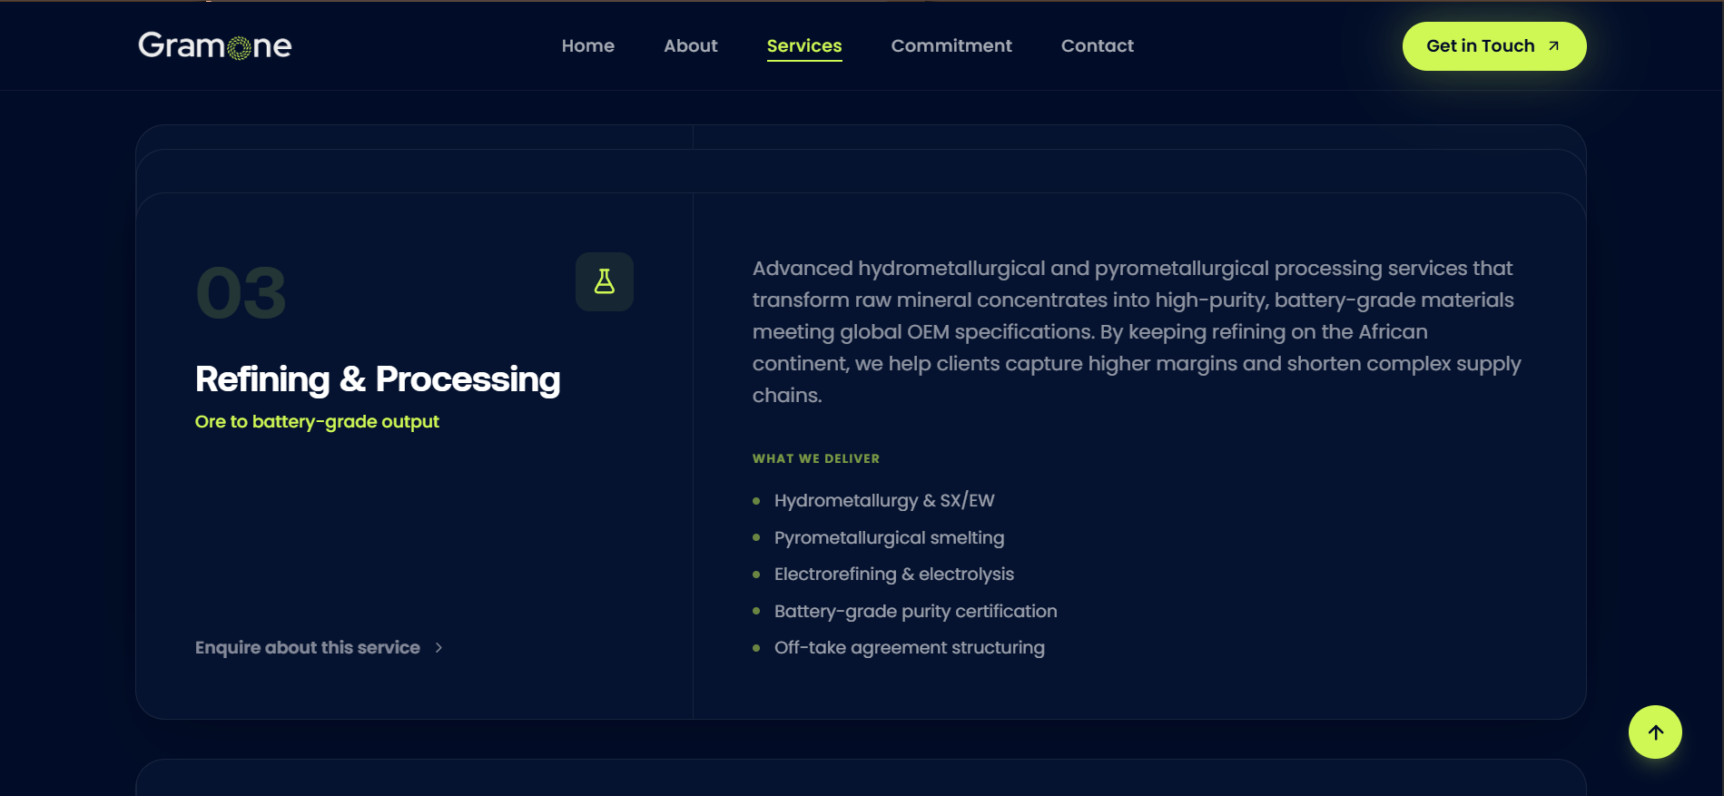Viewport: 1724px width, 796px height.
Task: Open the Home menu item
Action: [588, 45]
